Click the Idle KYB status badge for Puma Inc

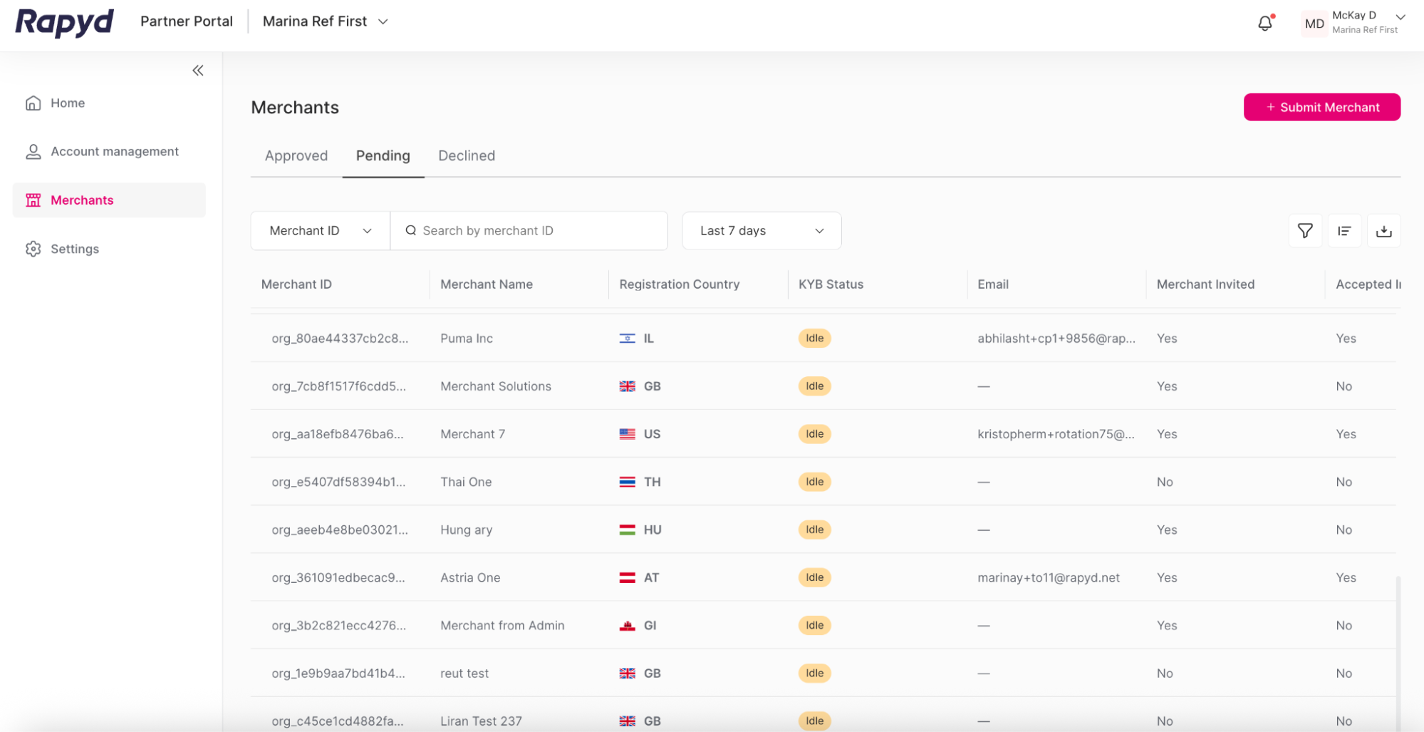pyautogui.click(x=814, y=338)
